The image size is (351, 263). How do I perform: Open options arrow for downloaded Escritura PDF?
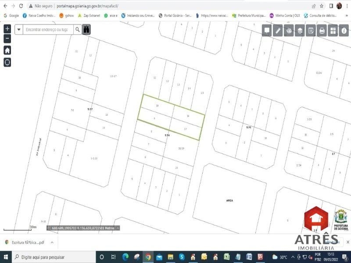click(x=52, y=242)
